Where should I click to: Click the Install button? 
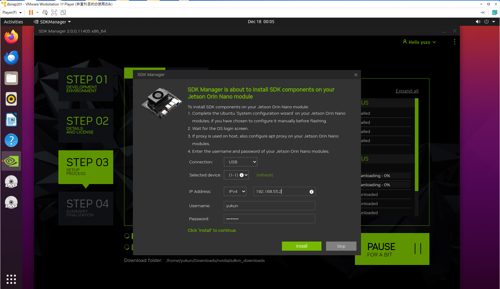pyautogui.click(x=302, y=246)
